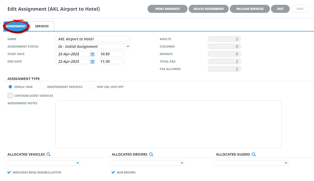This screenshot has height=181, width=314.
Task: Select the Assignment tab
Action: point(16,26)
